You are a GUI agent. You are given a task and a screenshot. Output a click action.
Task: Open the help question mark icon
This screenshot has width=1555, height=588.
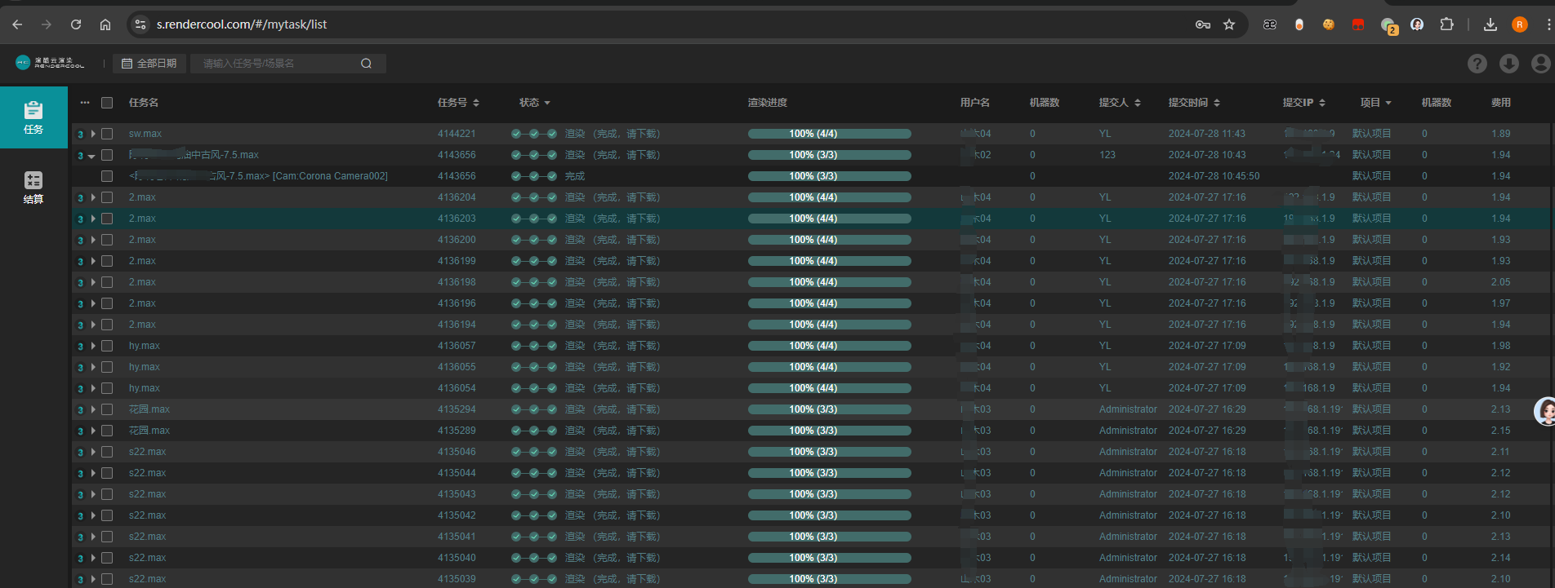click(1477, 64)
